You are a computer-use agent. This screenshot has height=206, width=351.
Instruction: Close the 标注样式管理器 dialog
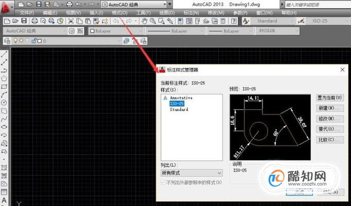tap(342, 70)
